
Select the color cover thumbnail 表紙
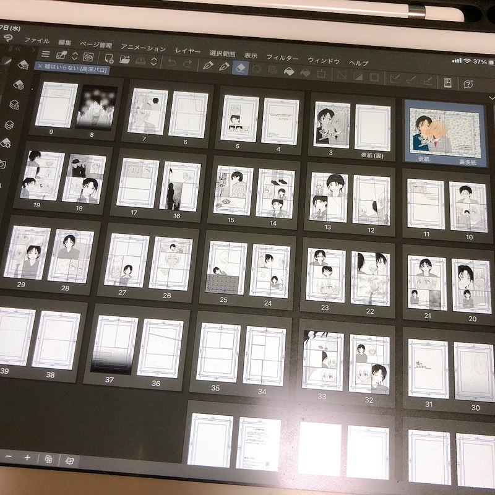pos(445,133)
